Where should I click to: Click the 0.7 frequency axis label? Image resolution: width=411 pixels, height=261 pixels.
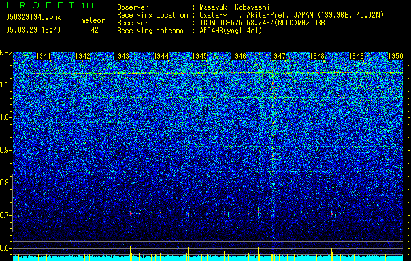point(5,215)
